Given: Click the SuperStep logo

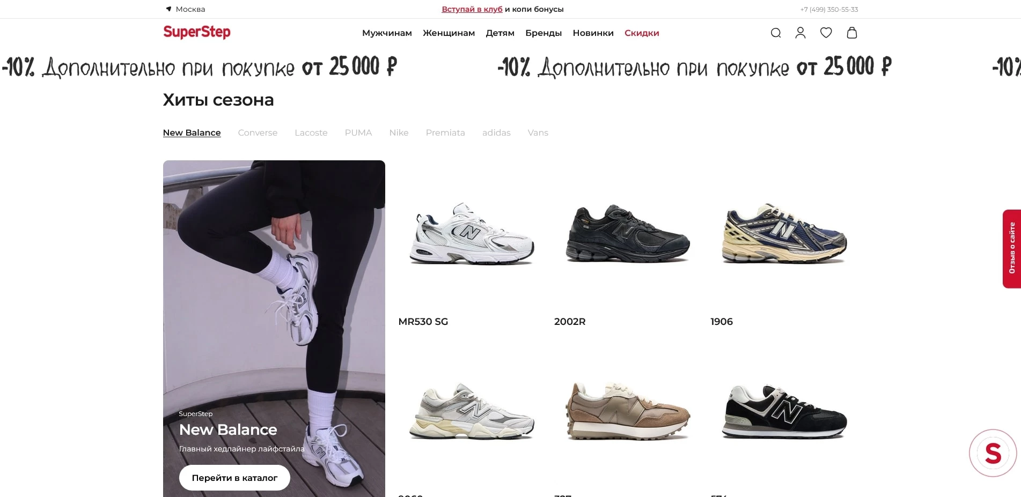Looking at the screenshot, I should coord(196,32).
